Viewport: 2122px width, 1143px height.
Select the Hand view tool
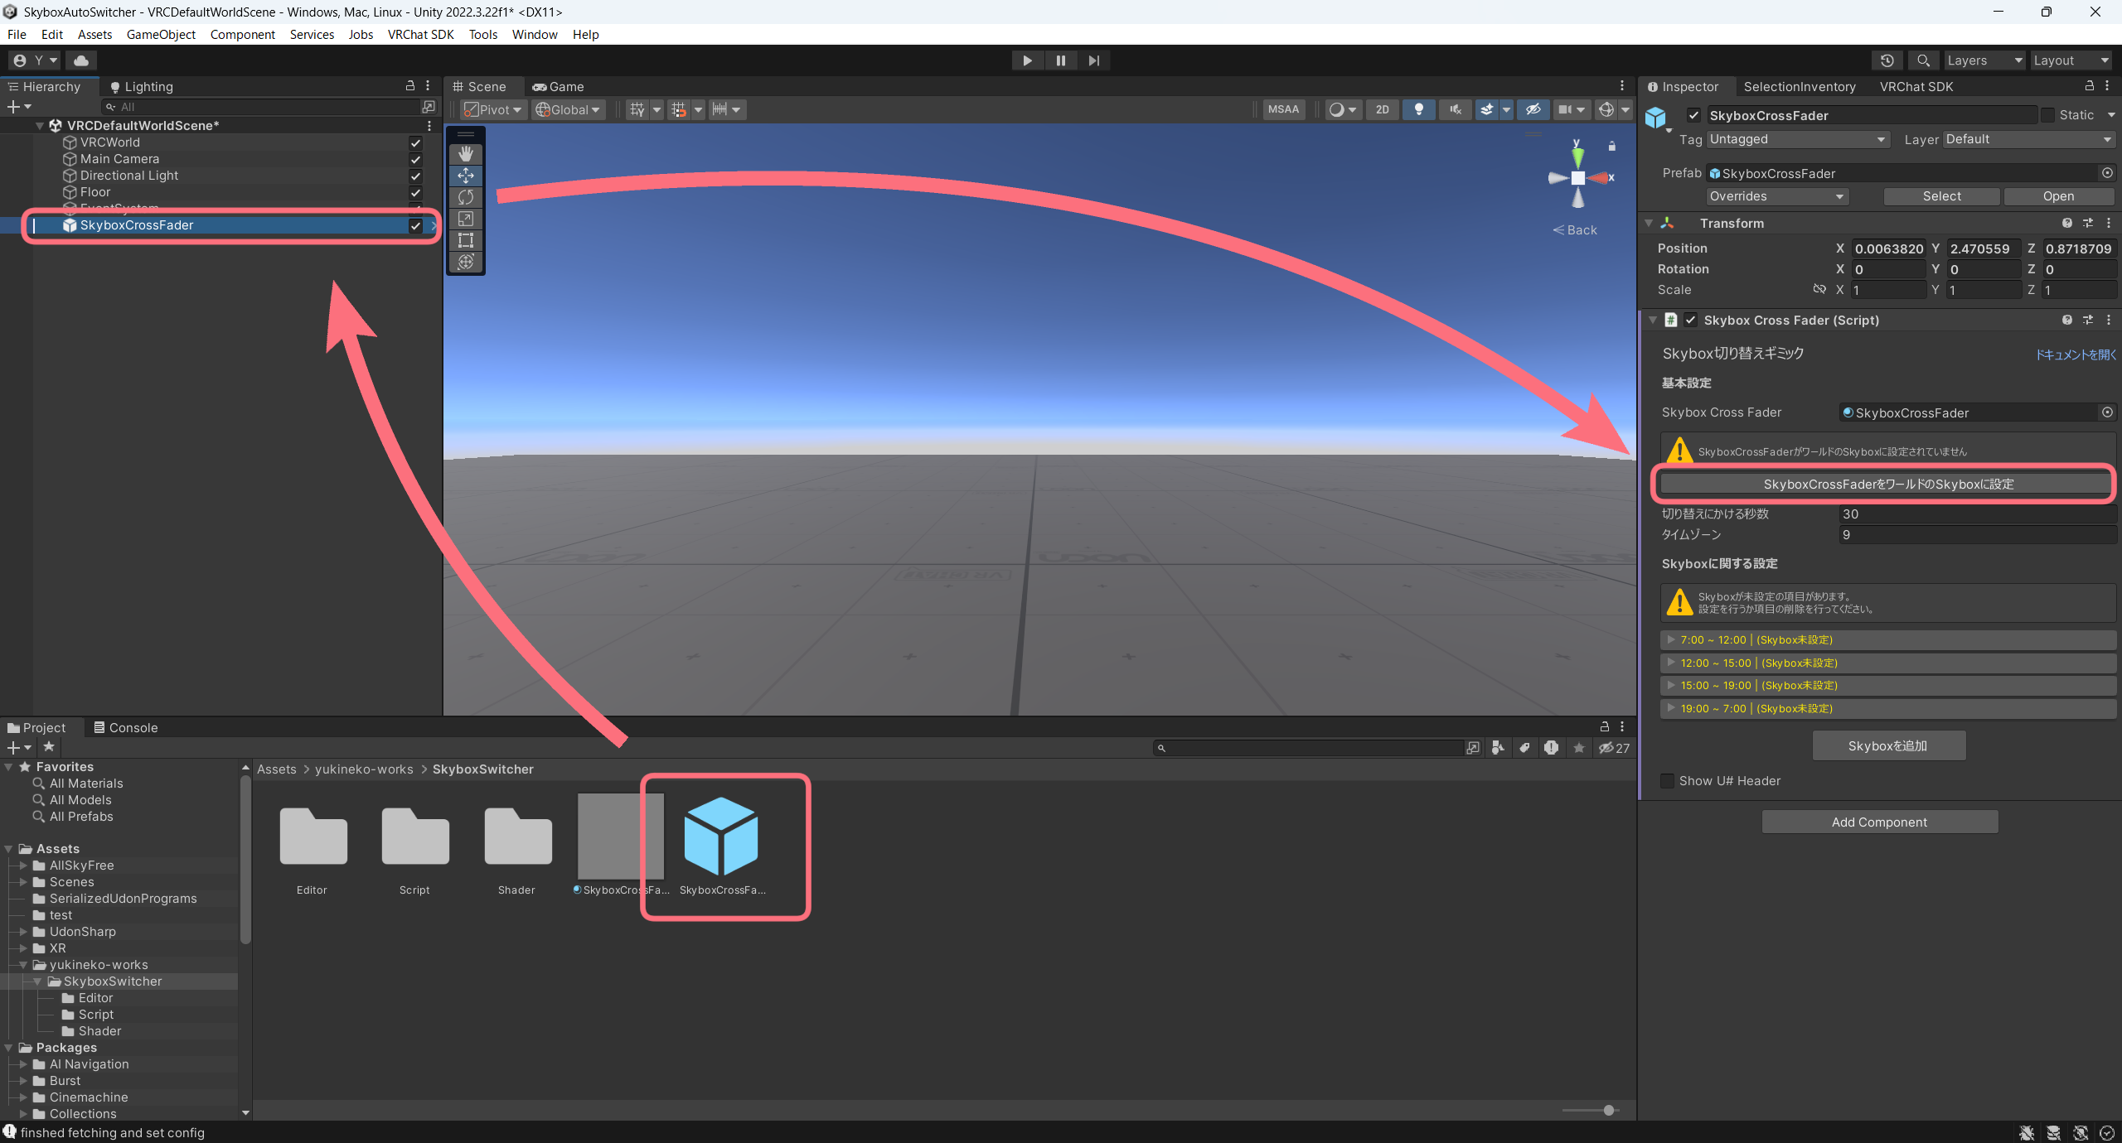pos(466,154)
